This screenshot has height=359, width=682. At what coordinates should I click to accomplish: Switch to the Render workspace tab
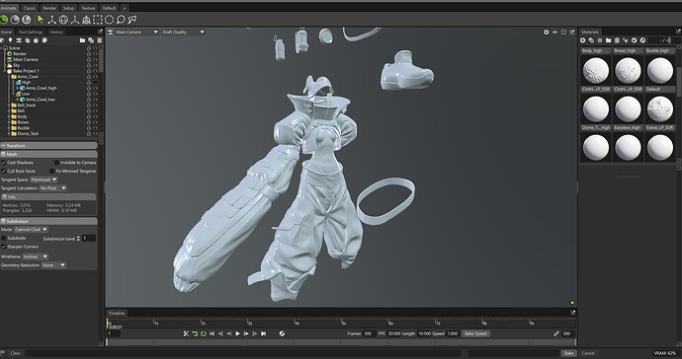[49, 8]
